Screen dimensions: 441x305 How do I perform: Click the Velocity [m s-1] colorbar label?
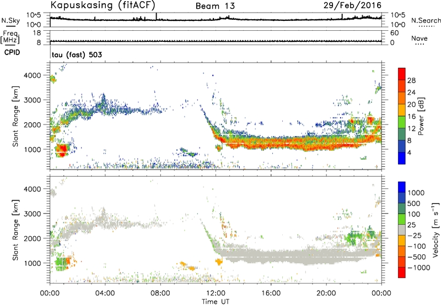[435, 230]
